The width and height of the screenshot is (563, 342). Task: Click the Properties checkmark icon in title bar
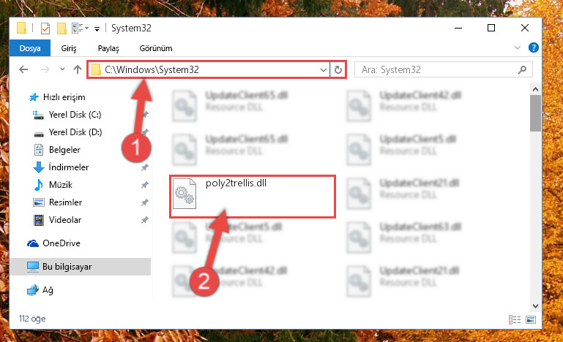click(45, 28)
